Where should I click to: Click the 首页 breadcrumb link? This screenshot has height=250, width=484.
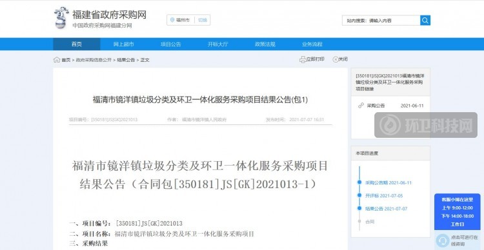[66, 60]
